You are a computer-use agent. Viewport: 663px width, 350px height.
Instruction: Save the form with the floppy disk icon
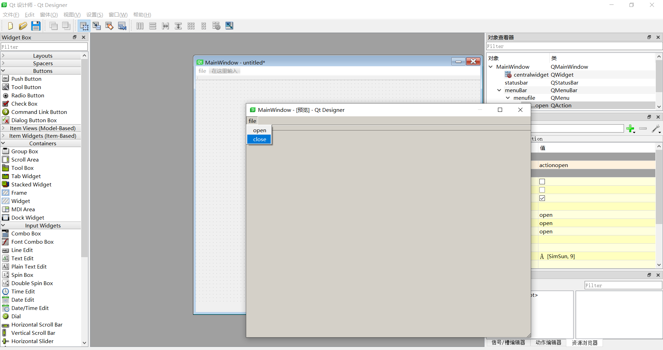(36, 26)
